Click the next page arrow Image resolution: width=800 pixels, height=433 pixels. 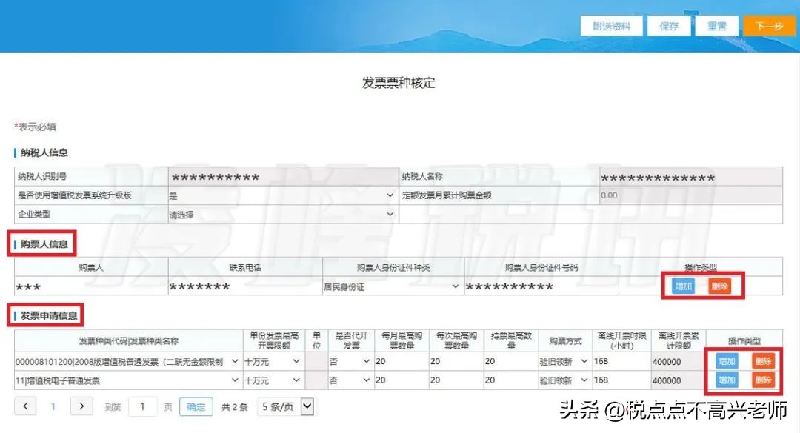[81, 406]
